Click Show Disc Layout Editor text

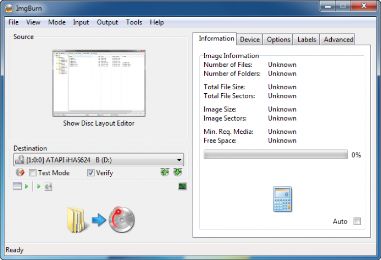point(99,123)
